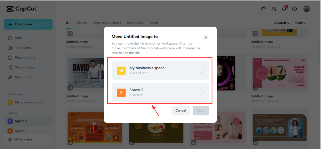Click the CapCut logo
The image size is (321, 149).
(22, 9)
